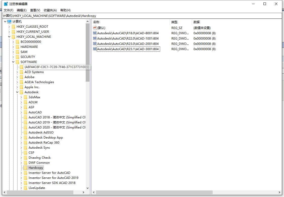Click the HKEY_CLASSES_ROOT folder icon
Viewport: 284px width, 197px height.
13,27
